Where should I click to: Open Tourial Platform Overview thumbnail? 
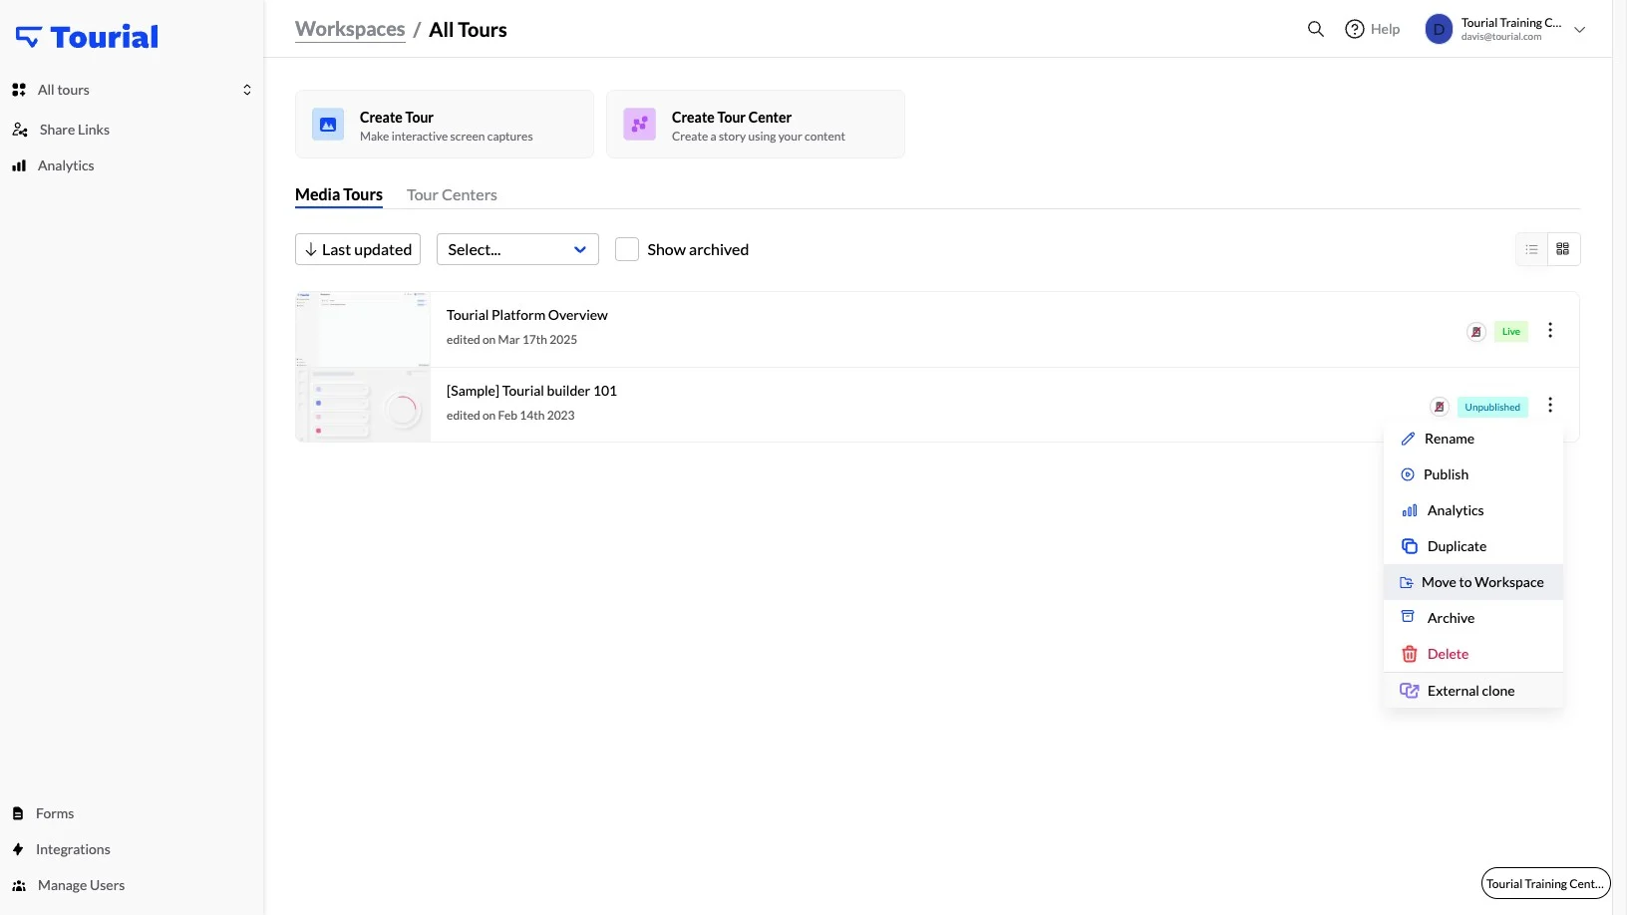363,330
